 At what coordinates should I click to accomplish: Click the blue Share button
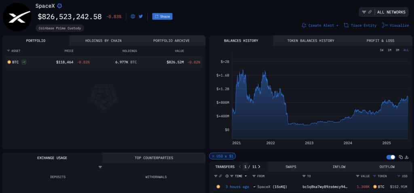[163, 16]
